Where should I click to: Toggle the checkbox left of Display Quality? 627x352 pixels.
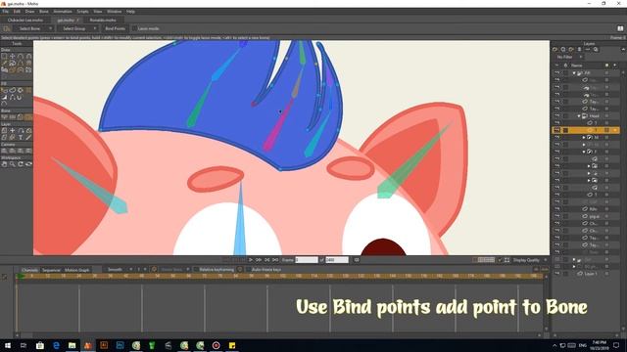[500, 260]
